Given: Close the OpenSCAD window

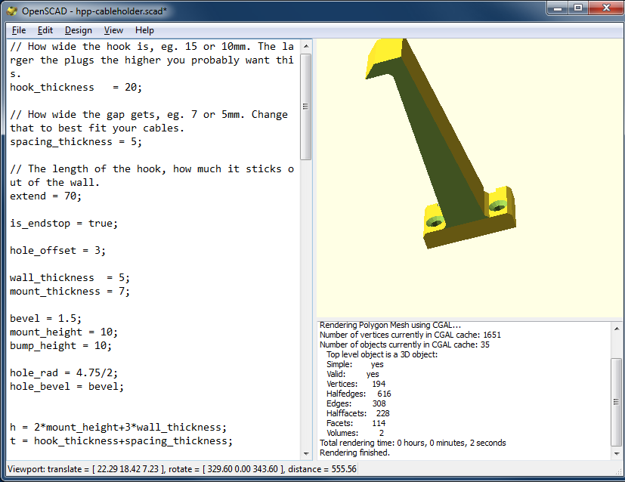Looking at the screenshot, I should tap(606, 8).
